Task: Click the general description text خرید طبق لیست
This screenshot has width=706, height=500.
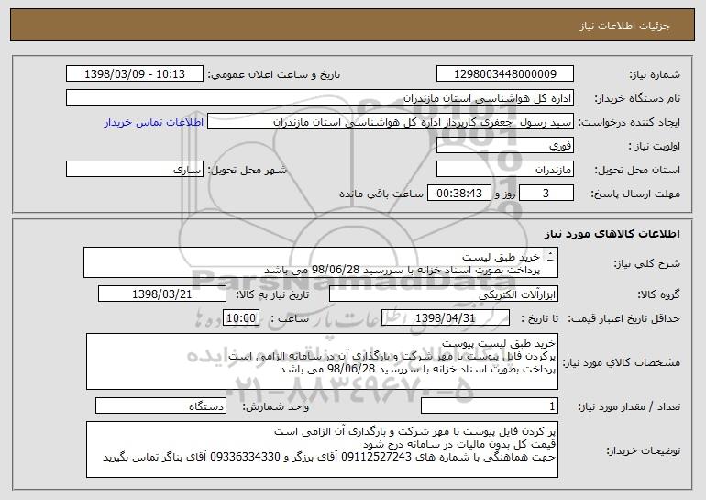Action: tap(501, 257)
